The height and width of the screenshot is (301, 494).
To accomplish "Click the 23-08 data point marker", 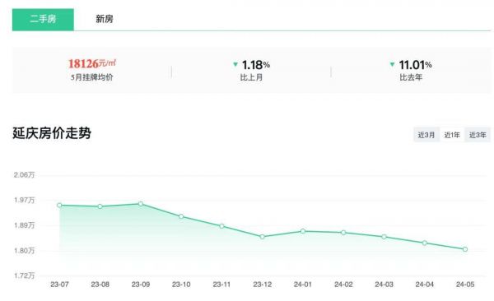I will (x=100, y=206).
